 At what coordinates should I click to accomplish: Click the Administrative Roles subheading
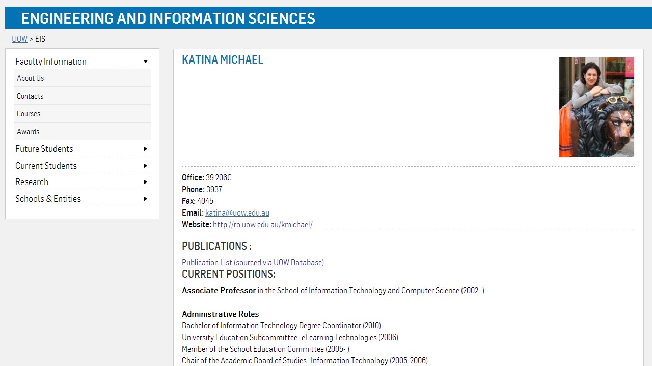[x=221, y=314]
